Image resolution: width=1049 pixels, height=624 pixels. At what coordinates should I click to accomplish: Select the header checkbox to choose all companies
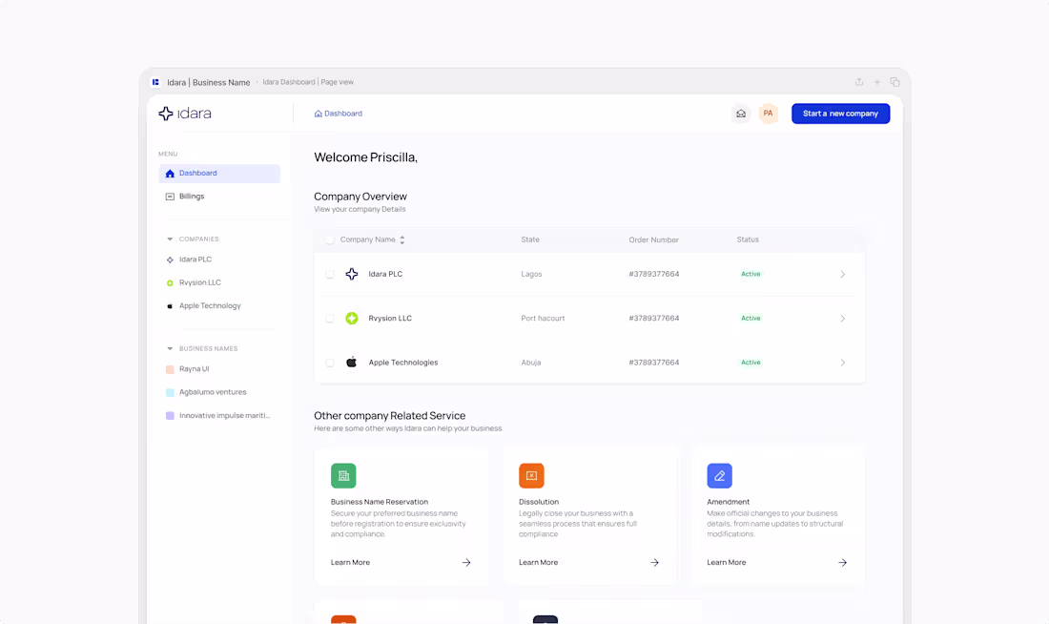(x=330, y=239)
